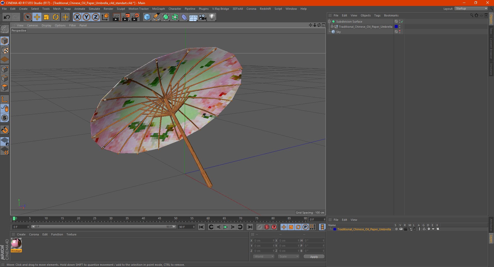Screen dimensions: 494x267
Task: Activate the Scale tool in top toolbar
Action: [46, 17]
